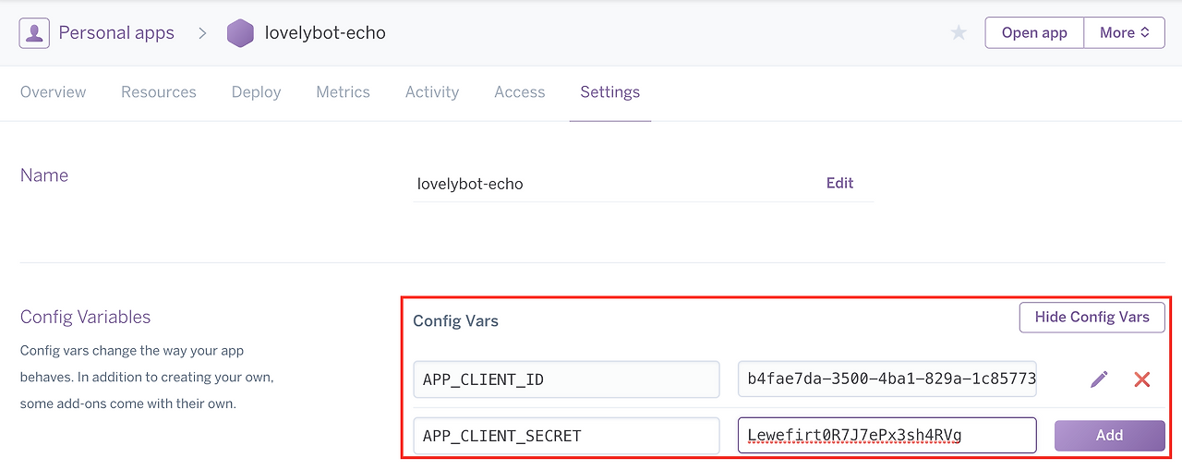This screenshot has width=1182, height=469.
Task: Focus the APP_CLIENT_SECRET value field
Action: pos(886,436)
